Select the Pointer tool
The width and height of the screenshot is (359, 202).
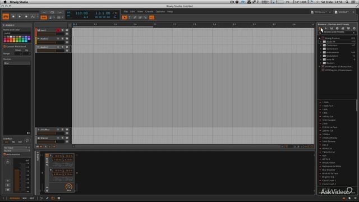point(125,17)
